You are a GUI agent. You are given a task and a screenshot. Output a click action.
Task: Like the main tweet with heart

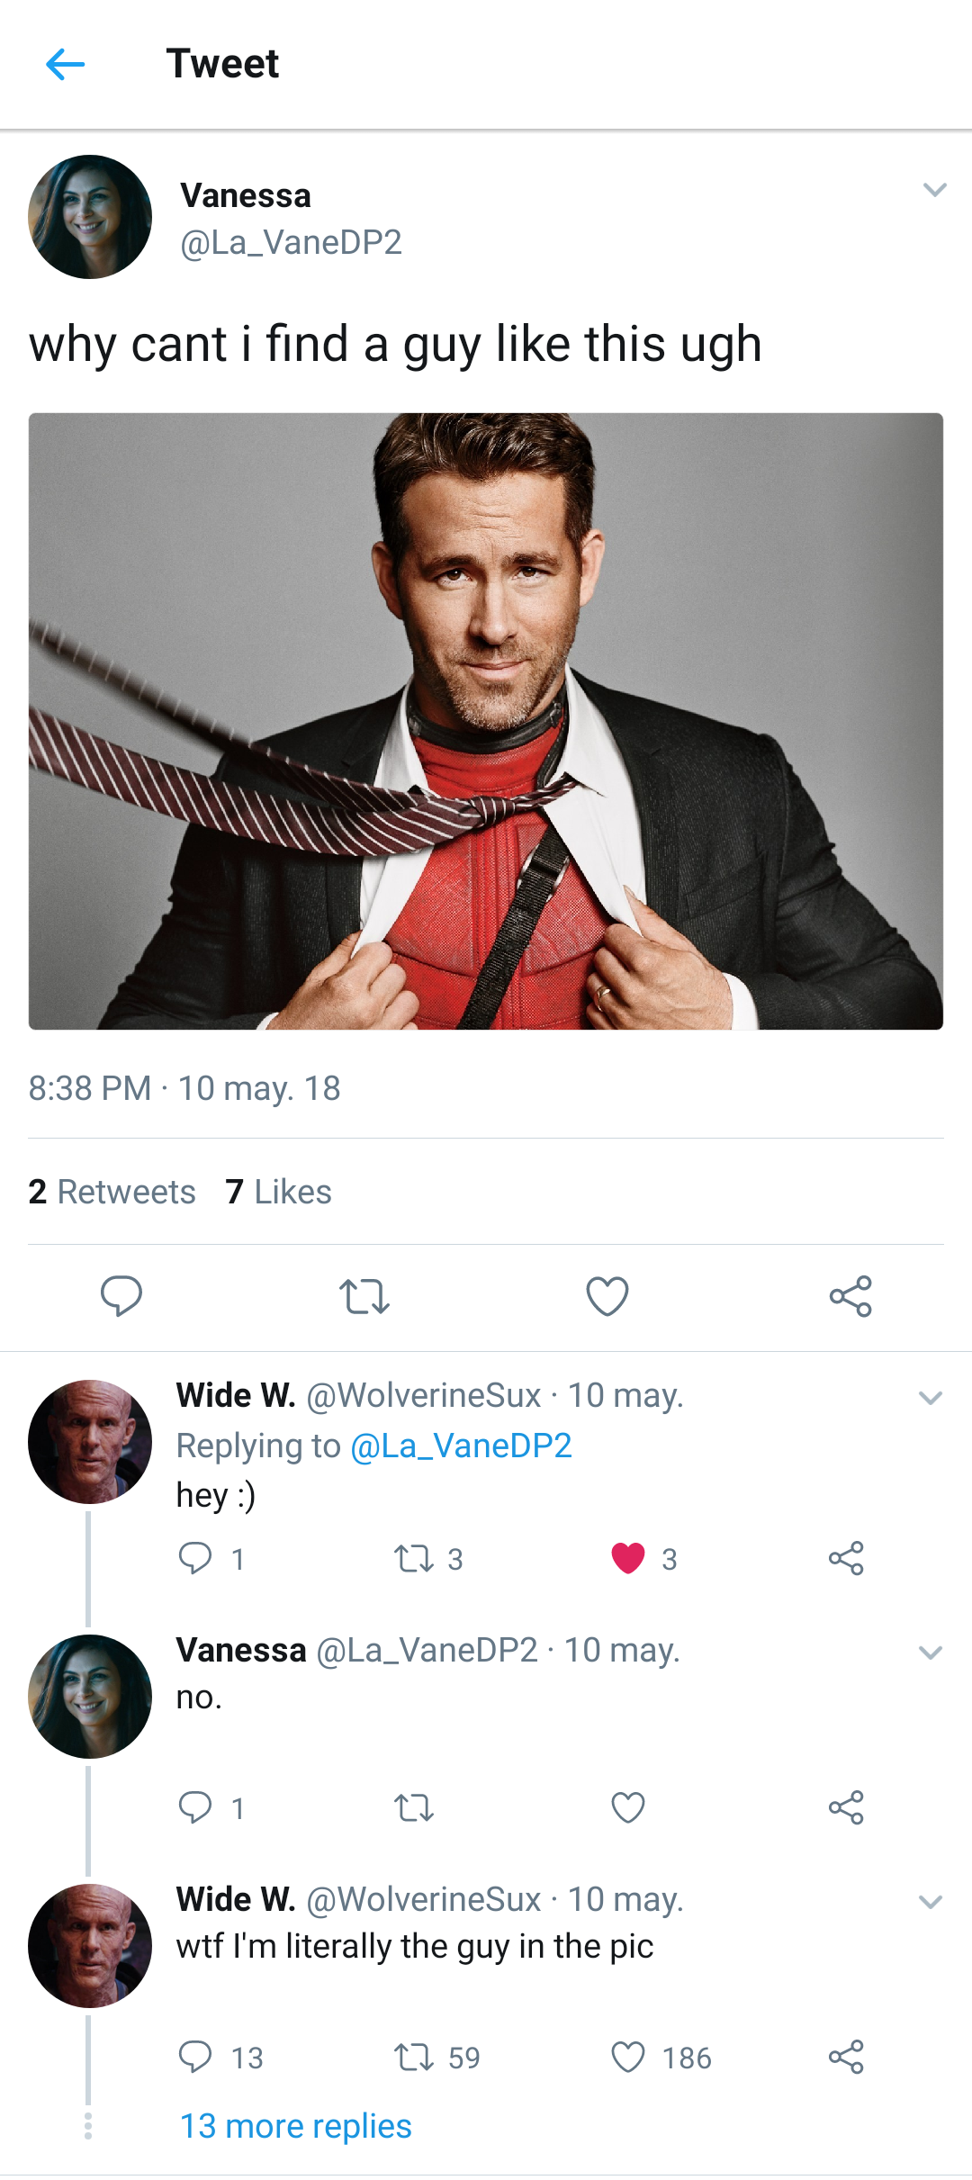(x=607, y=1296)
